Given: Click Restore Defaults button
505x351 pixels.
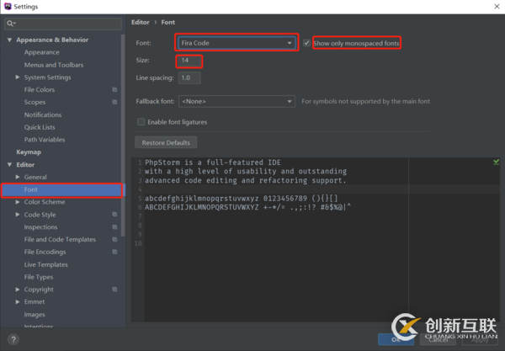Looking at the screenshot, I should (166, 142).
